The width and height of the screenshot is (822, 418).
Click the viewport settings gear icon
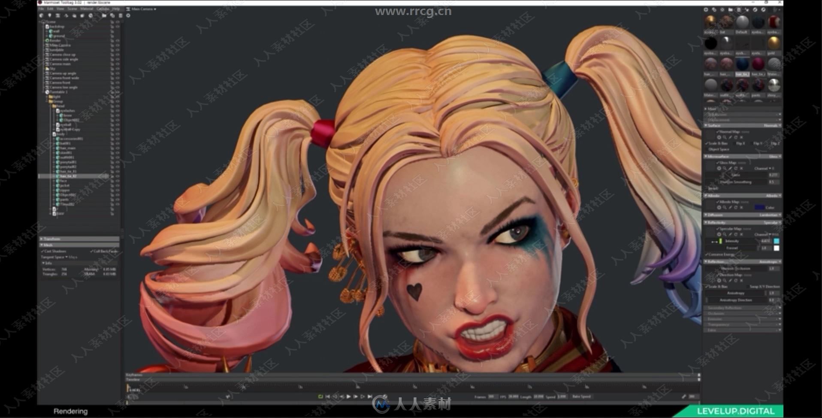click(128, 15)
